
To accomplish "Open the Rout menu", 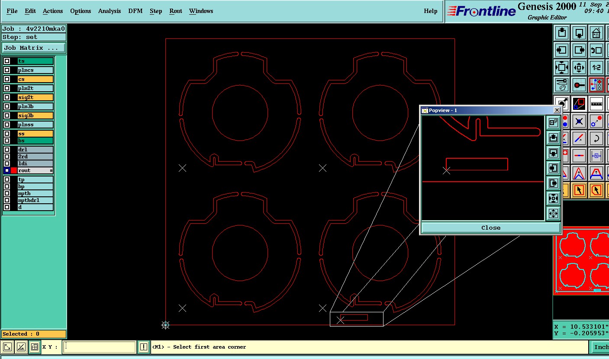I will coord(176,11).
